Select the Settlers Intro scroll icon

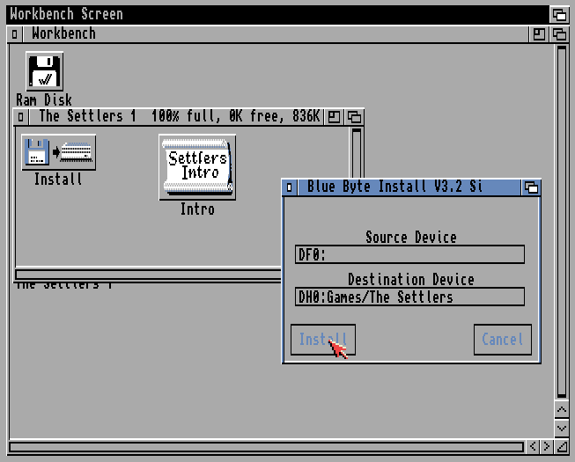point(197,167)
